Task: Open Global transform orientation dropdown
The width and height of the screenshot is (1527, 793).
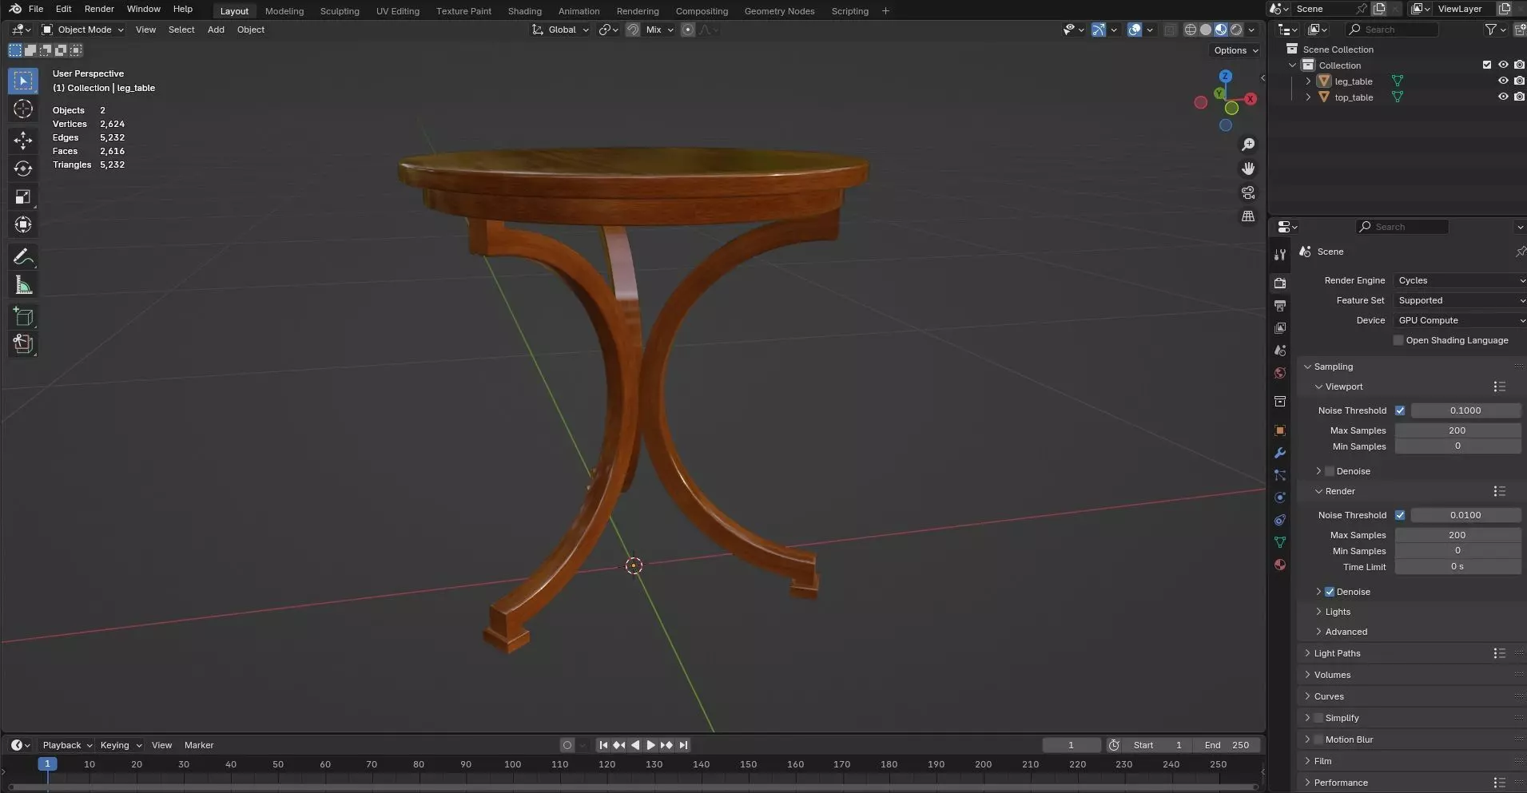Action: (x=561, y=30)
